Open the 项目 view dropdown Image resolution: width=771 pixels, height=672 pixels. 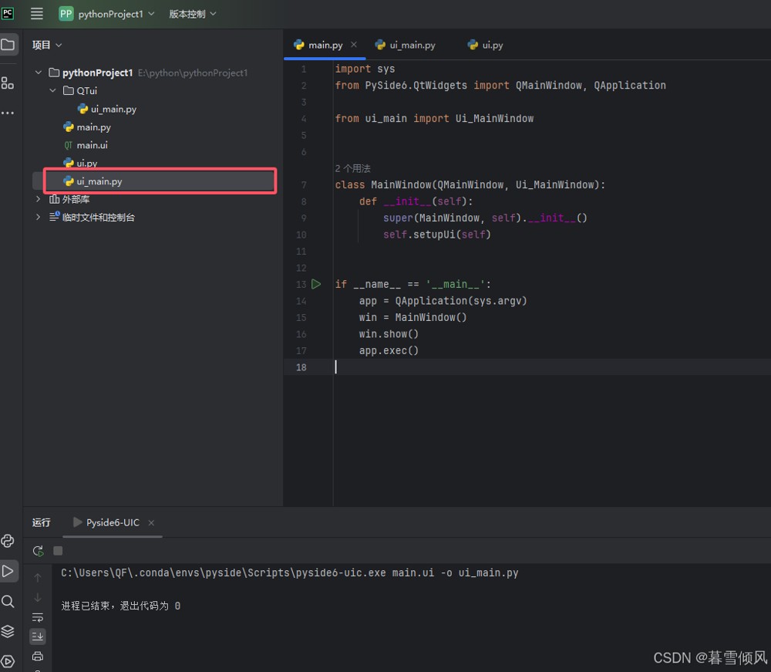tap(47, 46)
